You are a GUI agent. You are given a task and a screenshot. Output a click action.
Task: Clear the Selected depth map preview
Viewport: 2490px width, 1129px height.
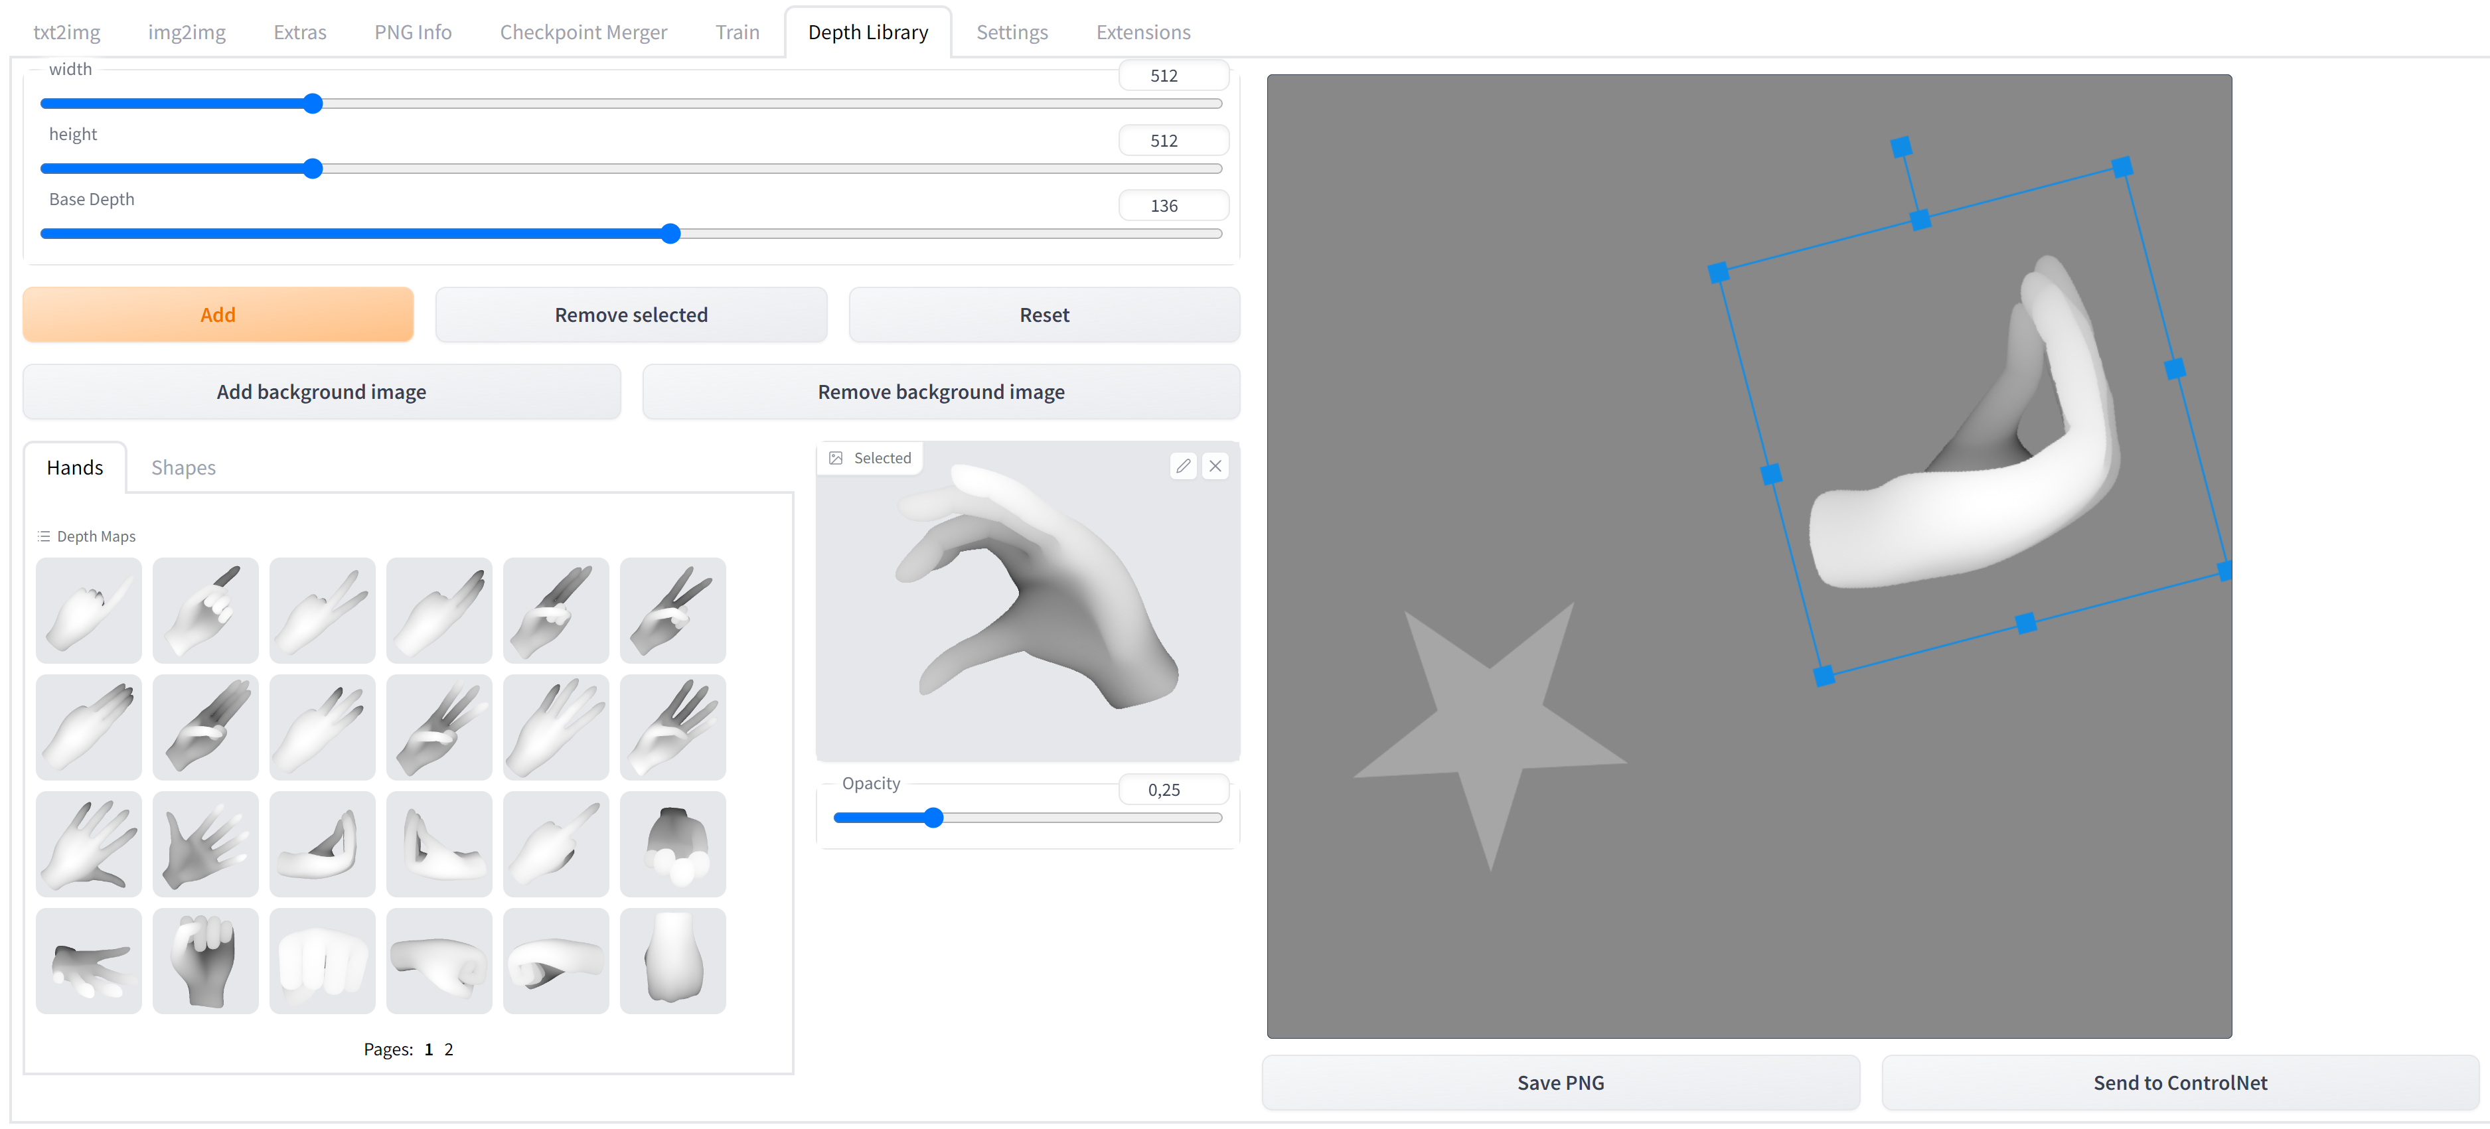[x=1215, y=466]
